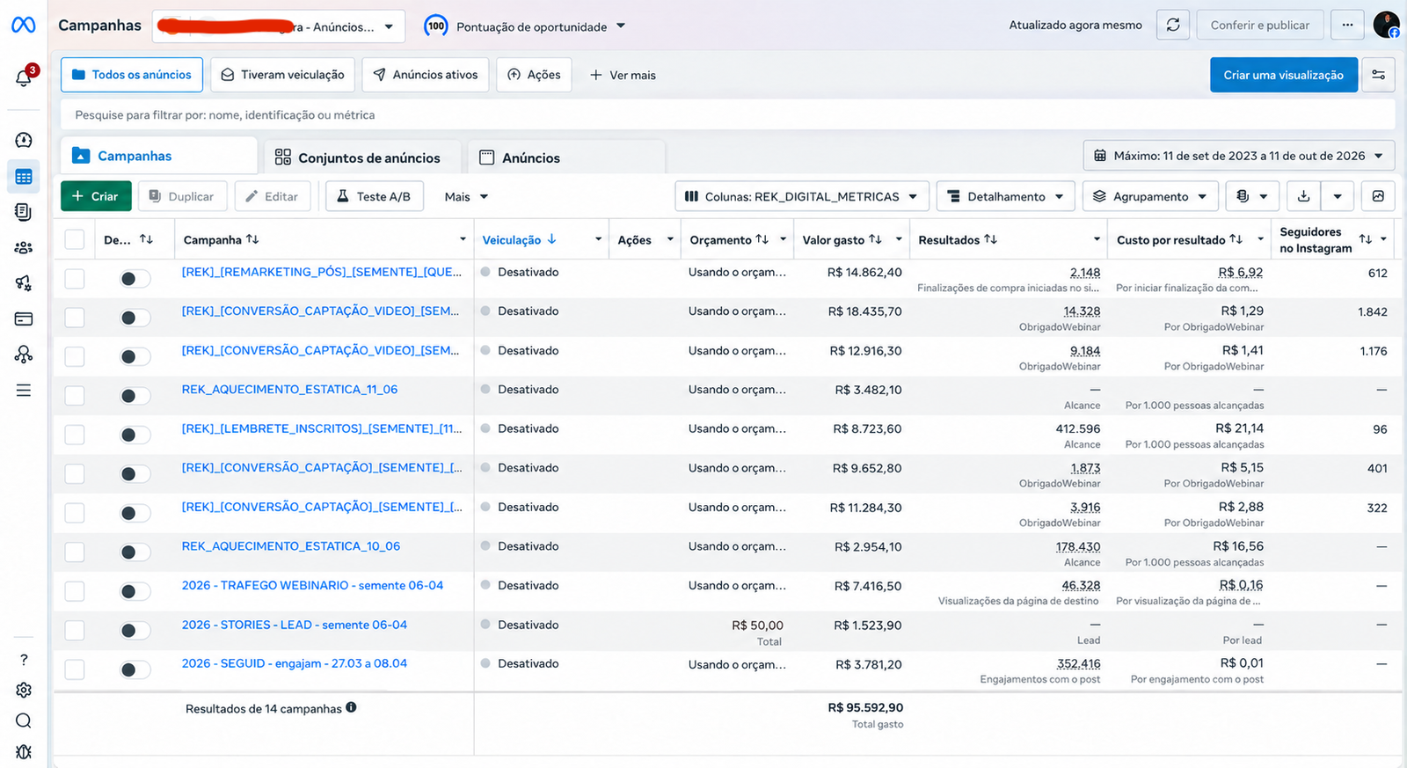Click the Criar uma visualização button
This screenshot has height=768, width=1407.
click(1284, 75)
